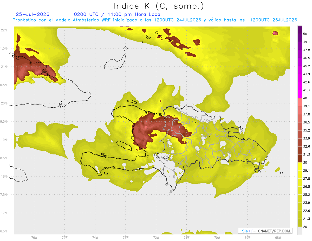This screenshot has height=241, width=312.
Task: Click the colorbar value "21.3"
Action: (x=307, y=219)
